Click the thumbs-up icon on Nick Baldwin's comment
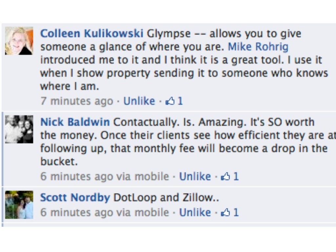This screenshot has width=336, height=252. (225, 177)
